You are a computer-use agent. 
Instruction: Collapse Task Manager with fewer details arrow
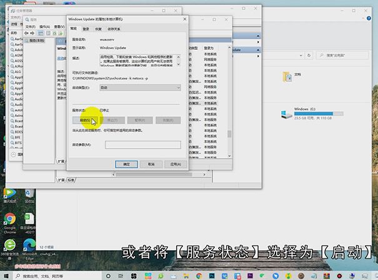pyautogui.click(x=14, y=154)
